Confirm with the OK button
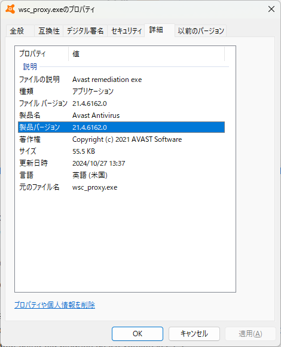The height and width of the screenshot is (347, 281). coord(138,334)
